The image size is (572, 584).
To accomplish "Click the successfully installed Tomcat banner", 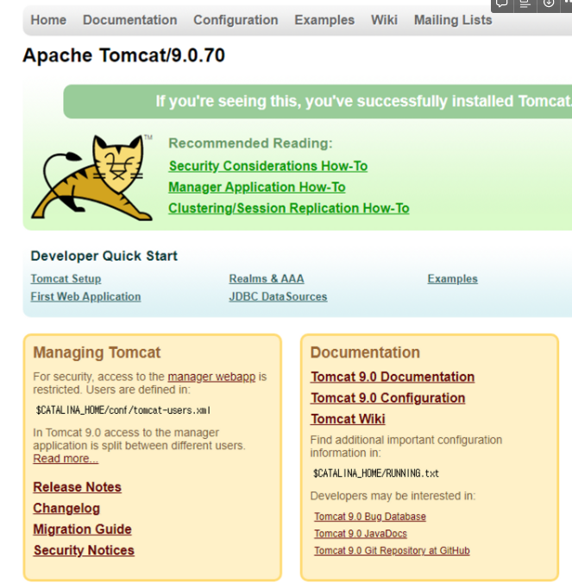I will (317, 101).
